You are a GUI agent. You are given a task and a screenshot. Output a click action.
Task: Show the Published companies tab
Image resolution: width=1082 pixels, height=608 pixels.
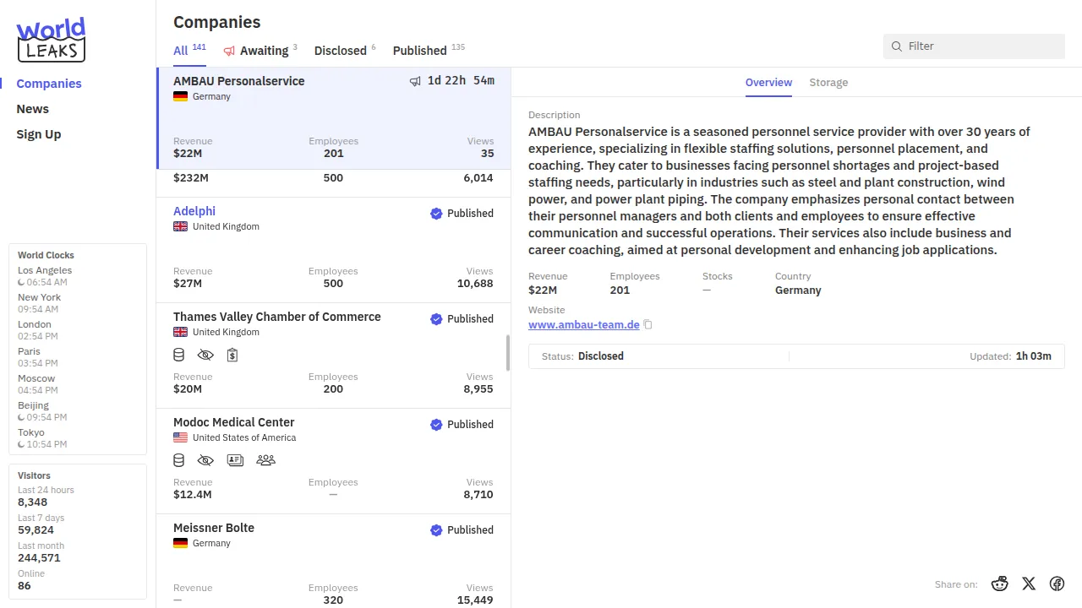[420, 51]
